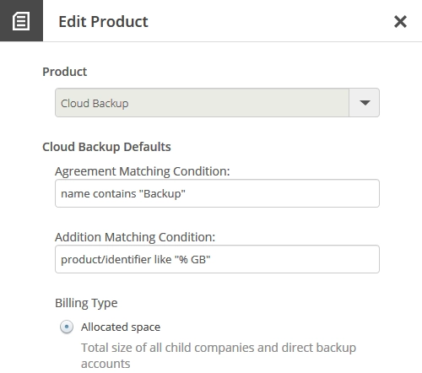Focus the Agreement Matching Condition field

click(217, 193)
